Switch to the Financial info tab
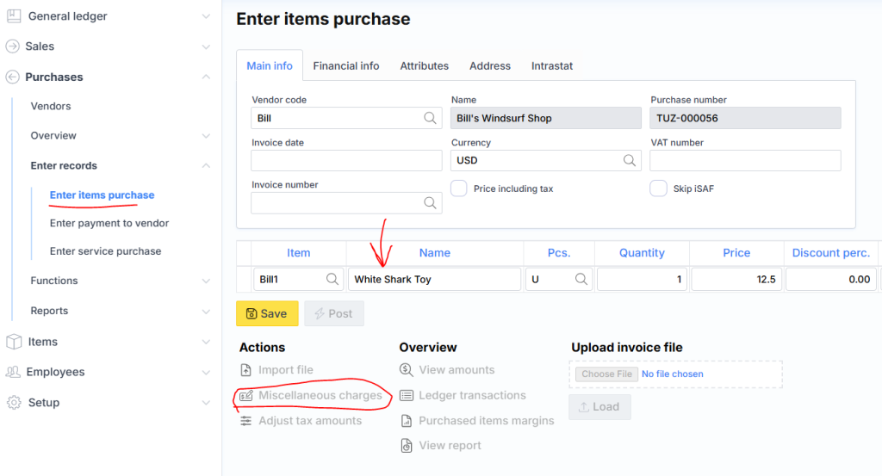Viewport: 882px width, 476px height. 345,65
